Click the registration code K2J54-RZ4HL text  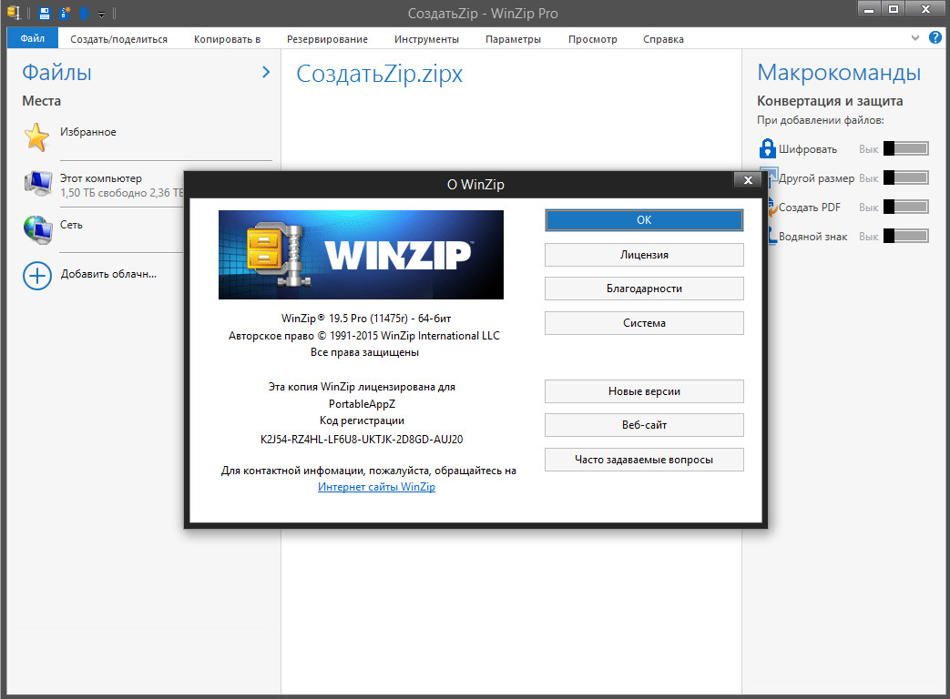(362, 440)
